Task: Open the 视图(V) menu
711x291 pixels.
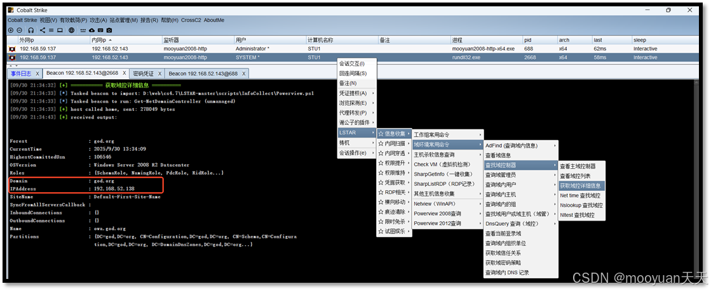Action: [48, 20]
